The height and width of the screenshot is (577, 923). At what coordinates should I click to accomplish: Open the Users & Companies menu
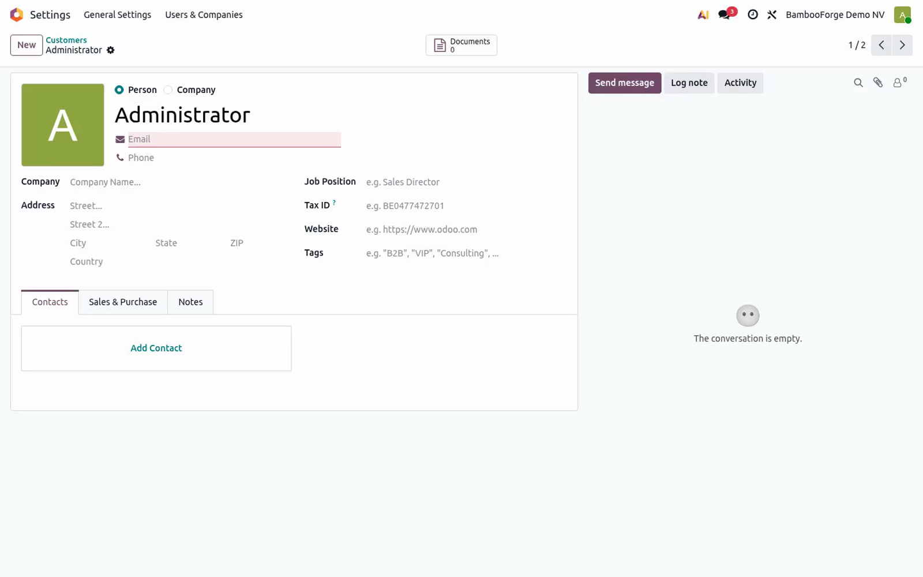click(x=204, y=15)
